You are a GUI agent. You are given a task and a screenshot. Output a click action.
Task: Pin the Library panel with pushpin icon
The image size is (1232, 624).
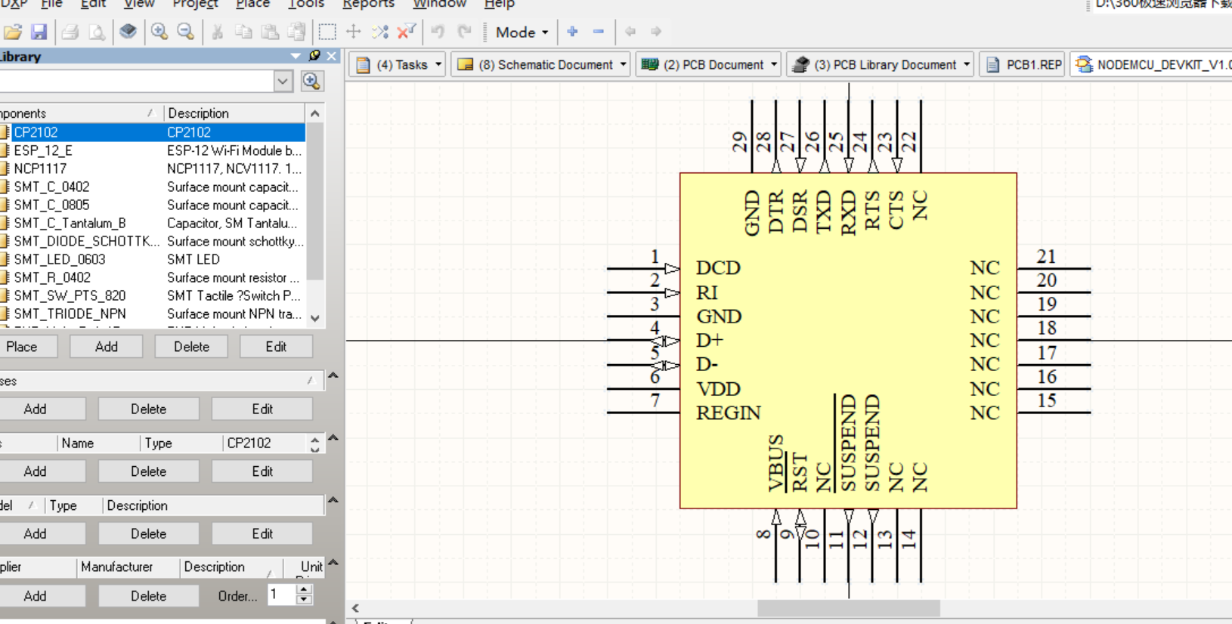tap(314, 56)
